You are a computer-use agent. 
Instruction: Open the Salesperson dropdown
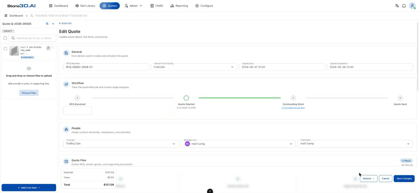point(238,144)
